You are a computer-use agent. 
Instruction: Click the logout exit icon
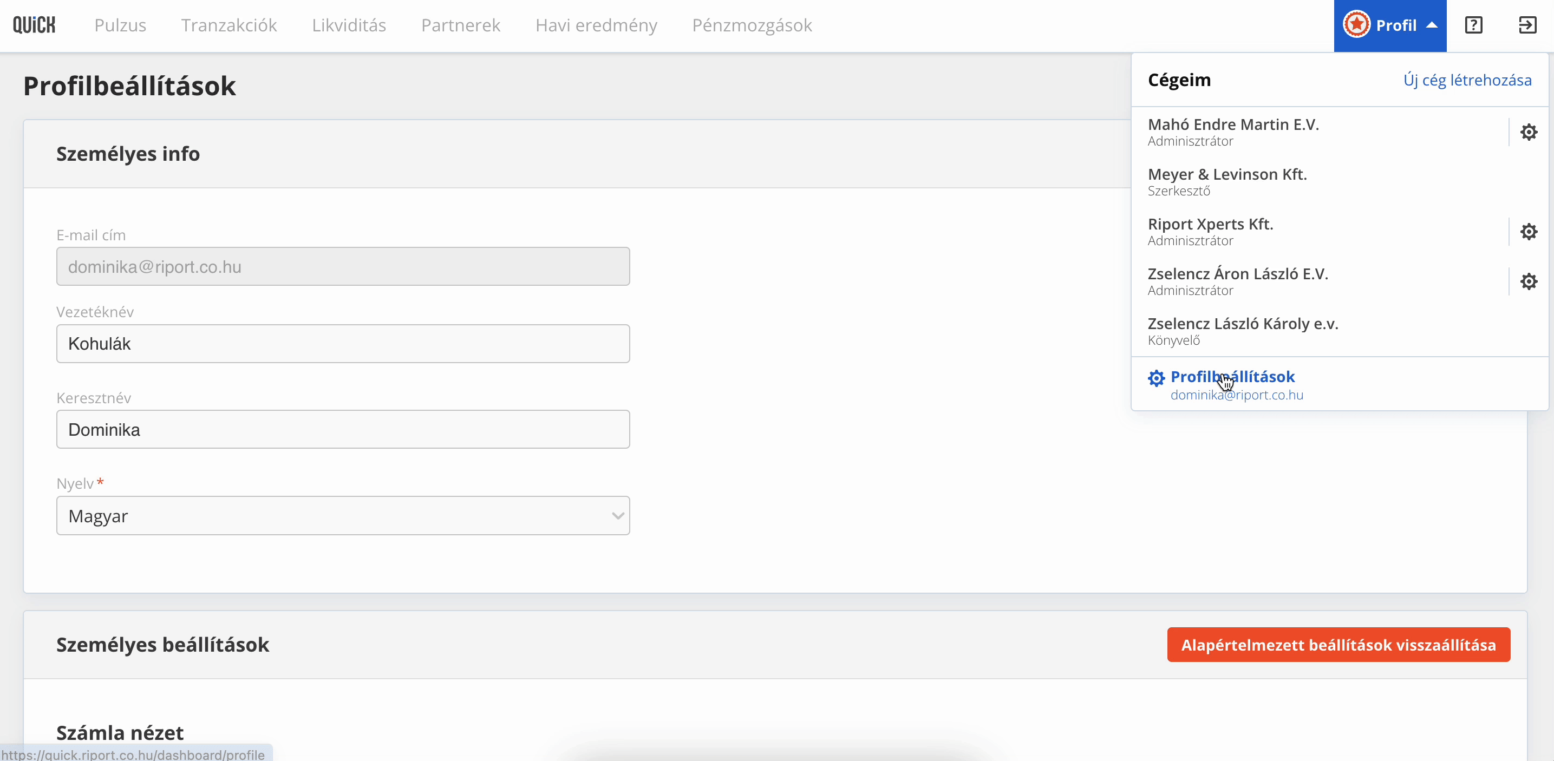pos(1527,25)
